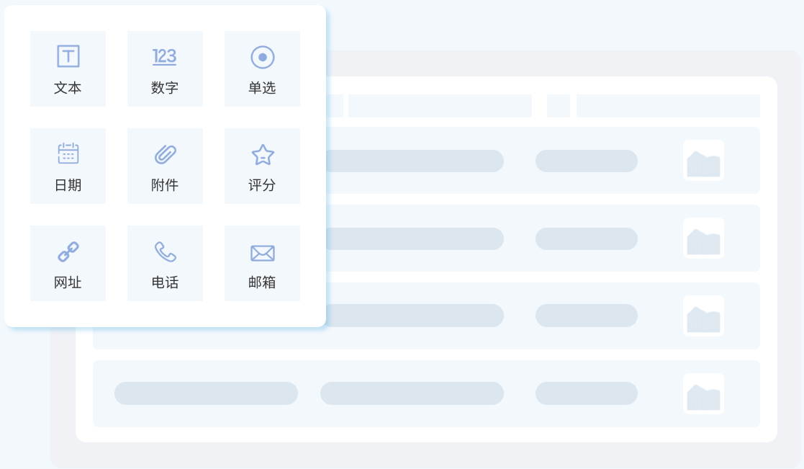
Task: Click the small narrow table header cell
Action: click(558, 106)
